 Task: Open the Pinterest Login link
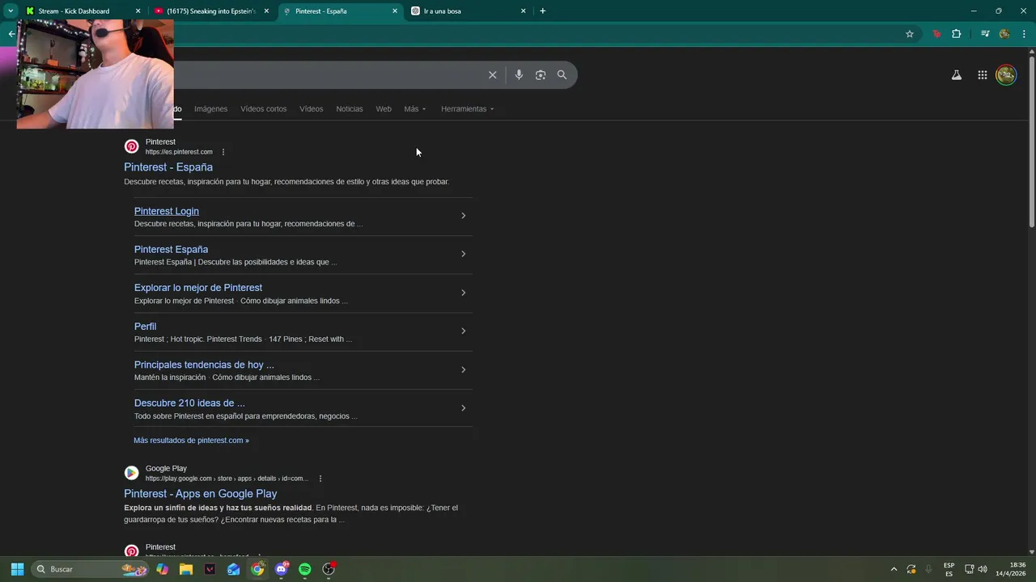[x=166, y=211]
